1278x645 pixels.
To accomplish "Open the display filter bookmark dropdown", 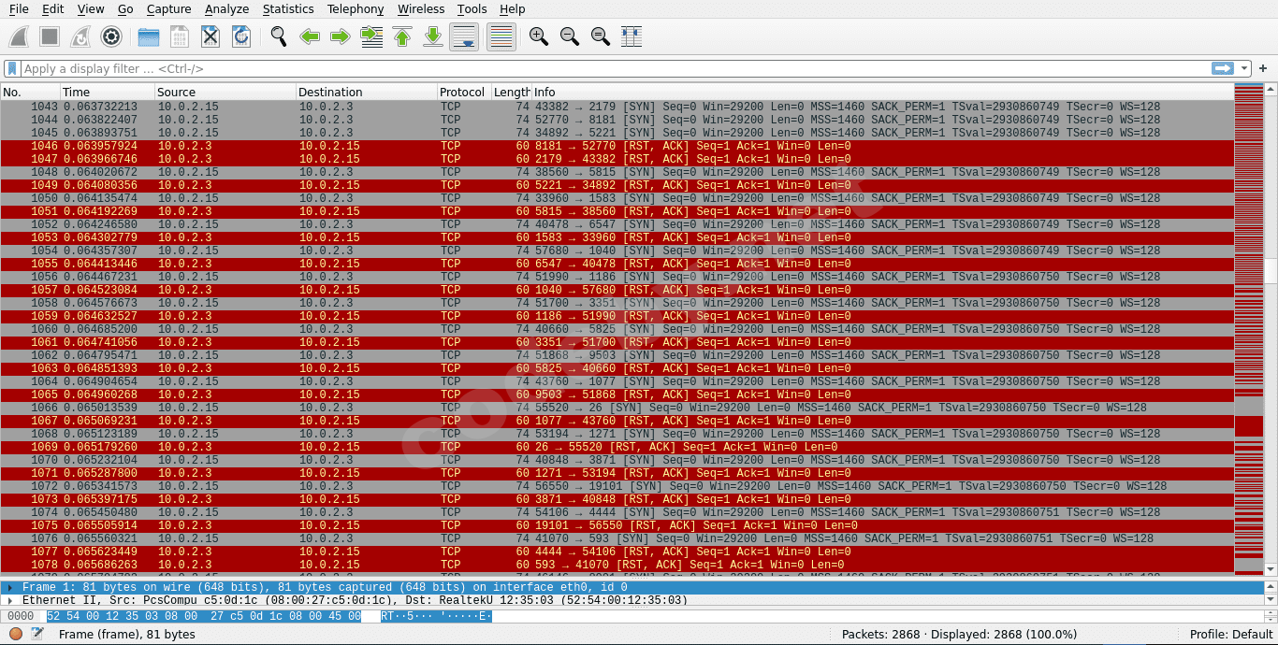I will [x=10, y=67].
